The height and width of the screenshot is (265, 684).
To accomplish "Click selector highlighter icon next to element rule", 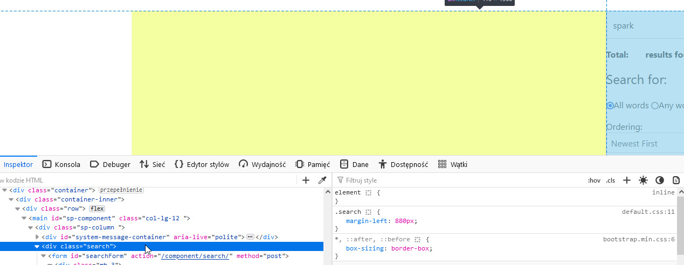I will coord(369,192).
